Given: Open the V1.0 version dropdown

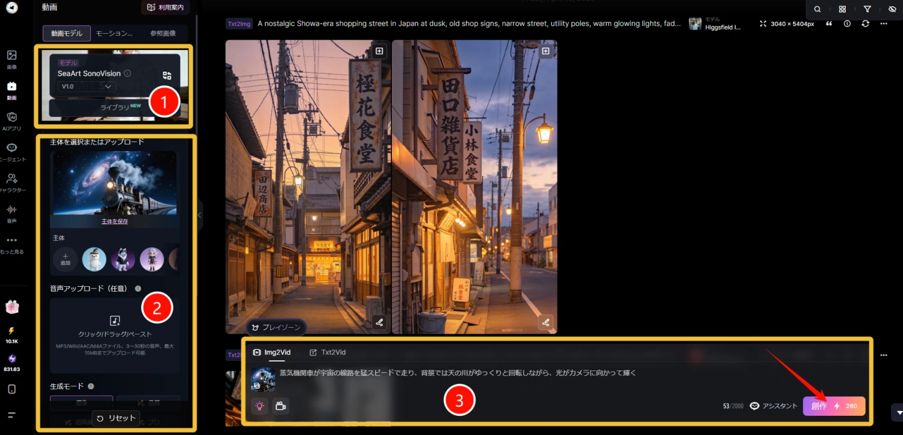Looking at the screenshot, I should coord(87,87).
